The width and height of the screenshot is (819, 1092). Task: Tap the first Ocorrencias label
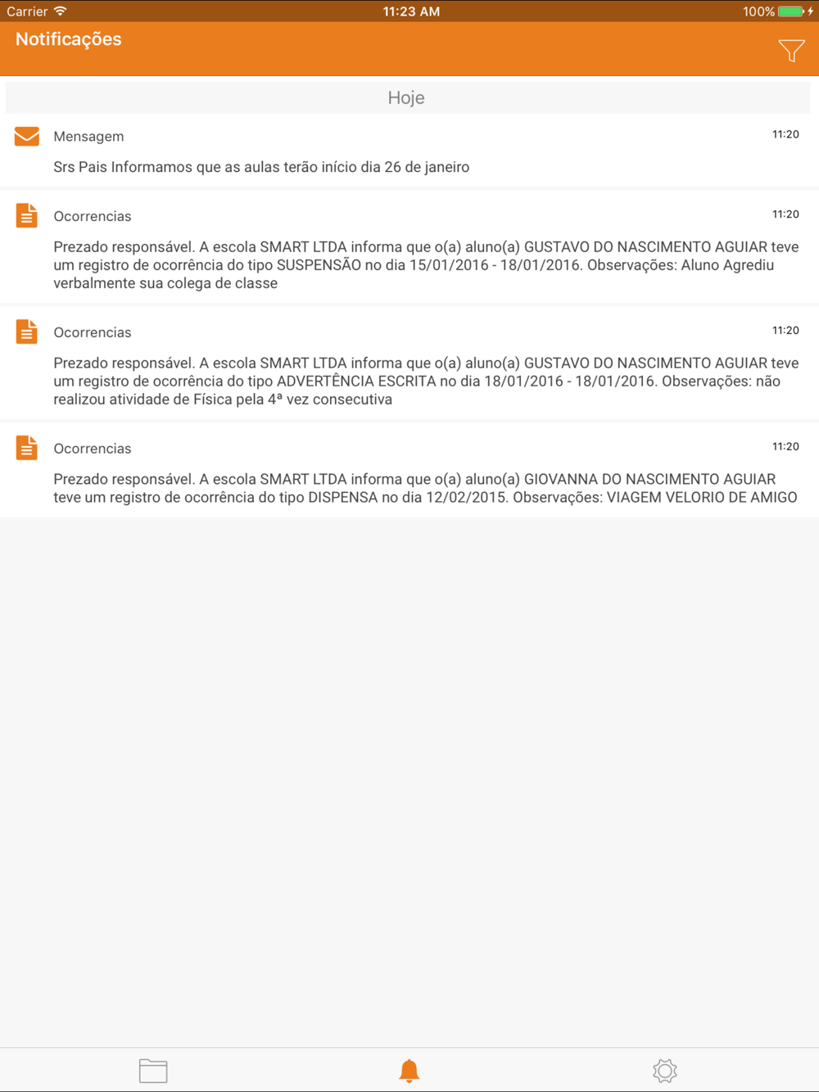pyautogui.click(x=93, y=216)
